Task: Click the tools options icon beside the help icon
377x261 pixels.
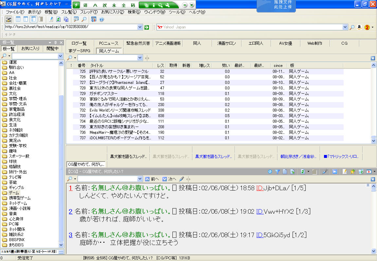Action: pos(94,20)
